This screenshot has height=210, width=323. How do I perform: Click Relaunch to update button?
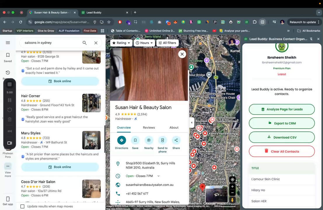[303, 22]
